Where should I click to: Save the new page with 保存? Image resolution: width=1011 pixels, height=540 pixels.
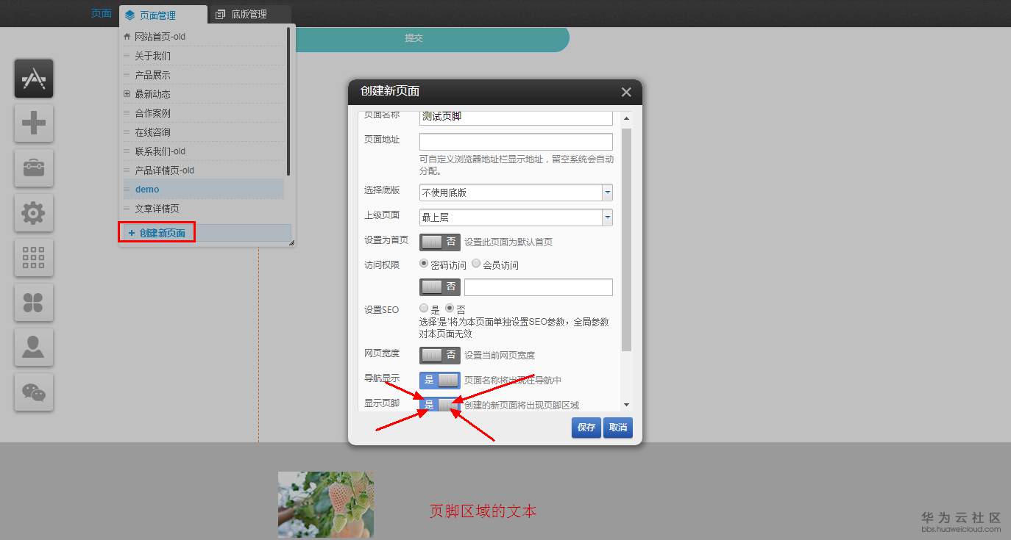[x=586, y=428]
